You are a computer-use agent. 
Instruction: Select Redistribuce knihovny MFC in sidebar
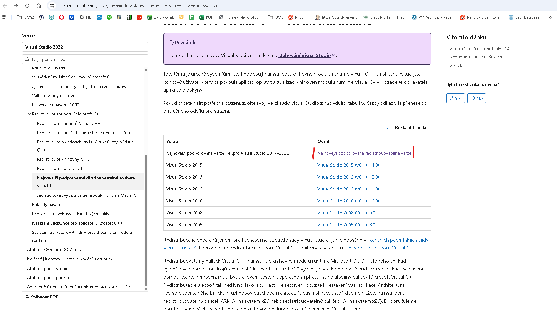(x=63, y=159)
